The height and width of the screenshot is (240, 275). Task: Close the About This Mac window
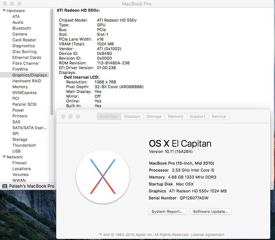tap(63, 116)
